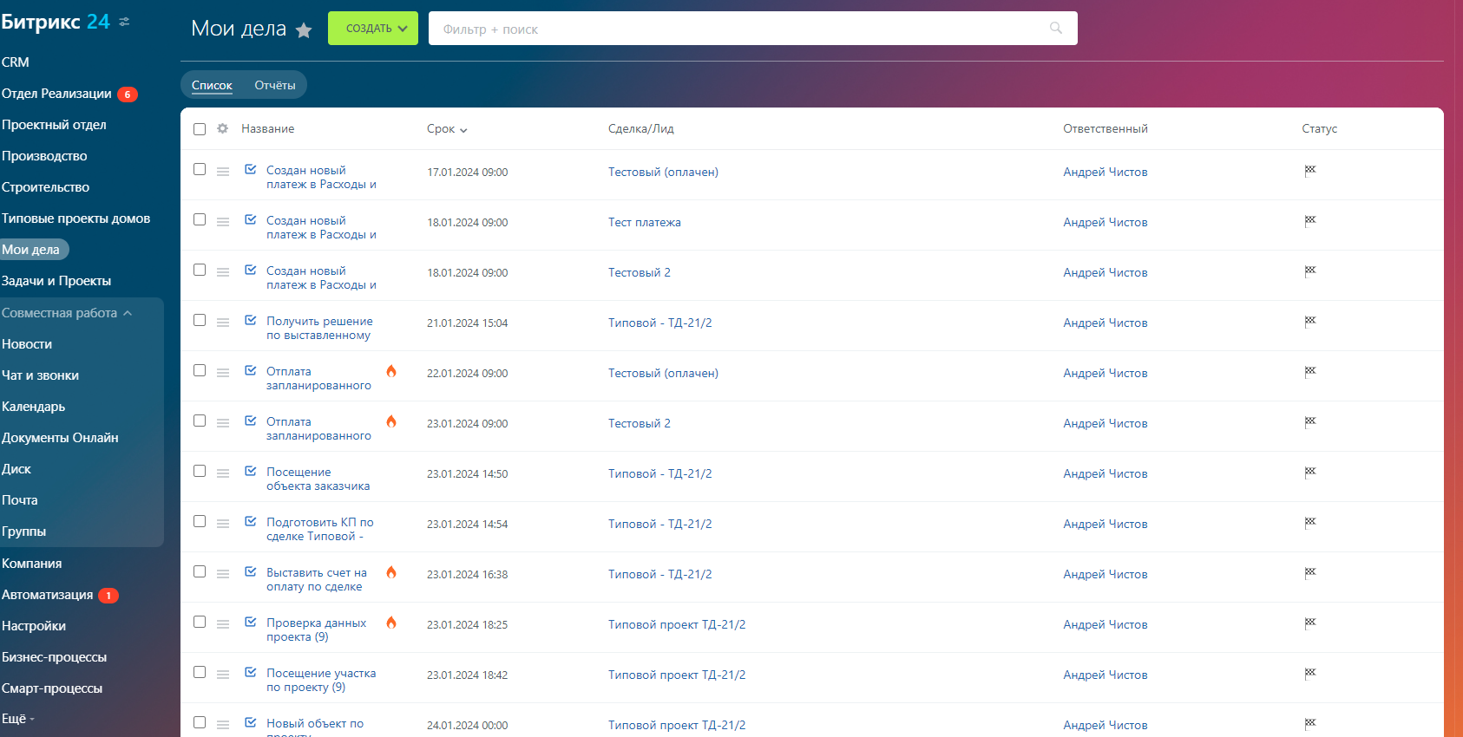Select the checkbox for Подготовить КП row
Viewport: 1463px width, 737px height.
[200, 521]
